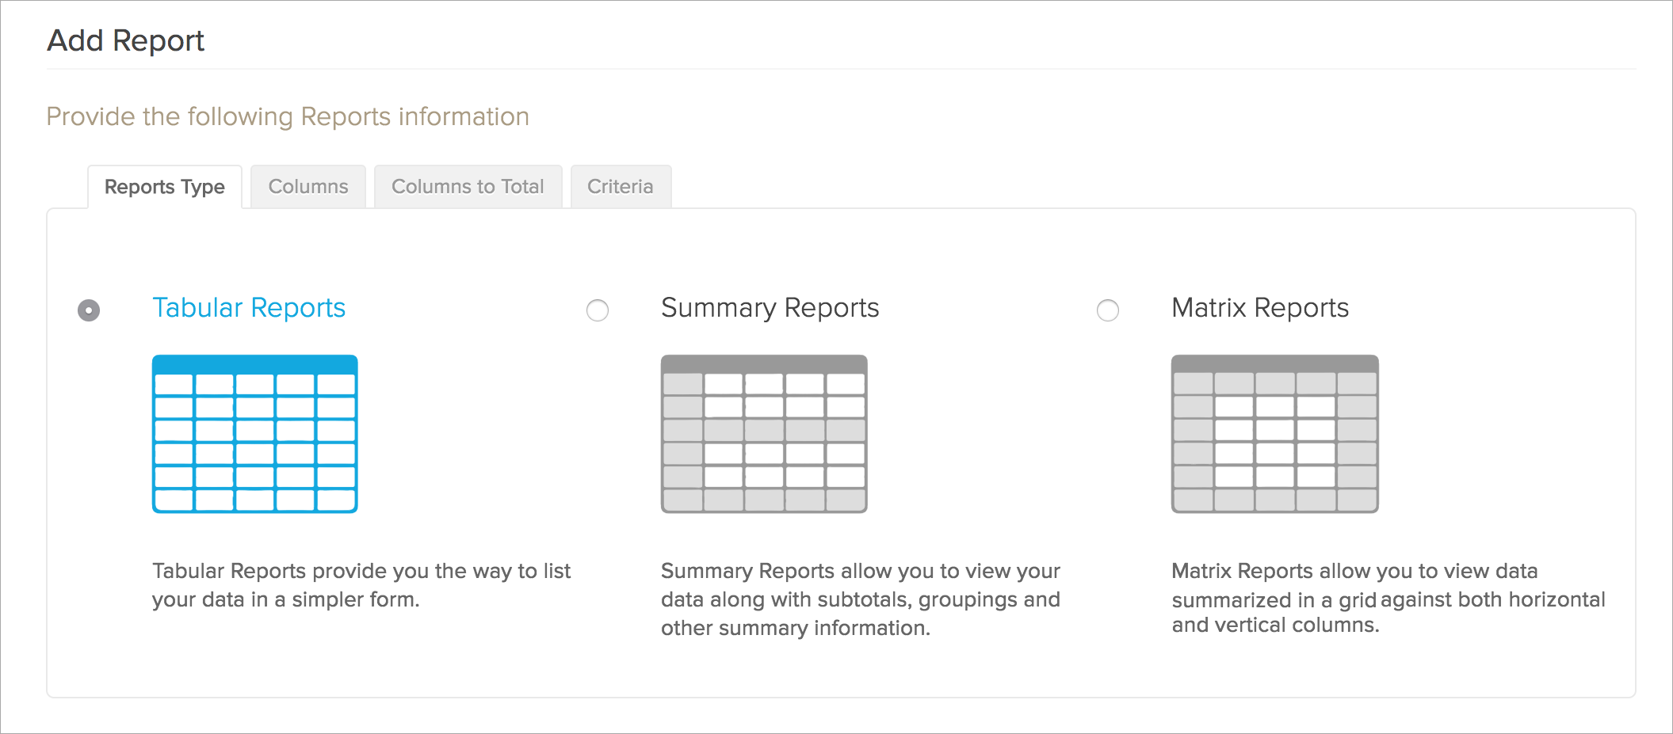1673x734 pixels.
Task: Go to the Columns to Total tab
Action: click(468, 187)
